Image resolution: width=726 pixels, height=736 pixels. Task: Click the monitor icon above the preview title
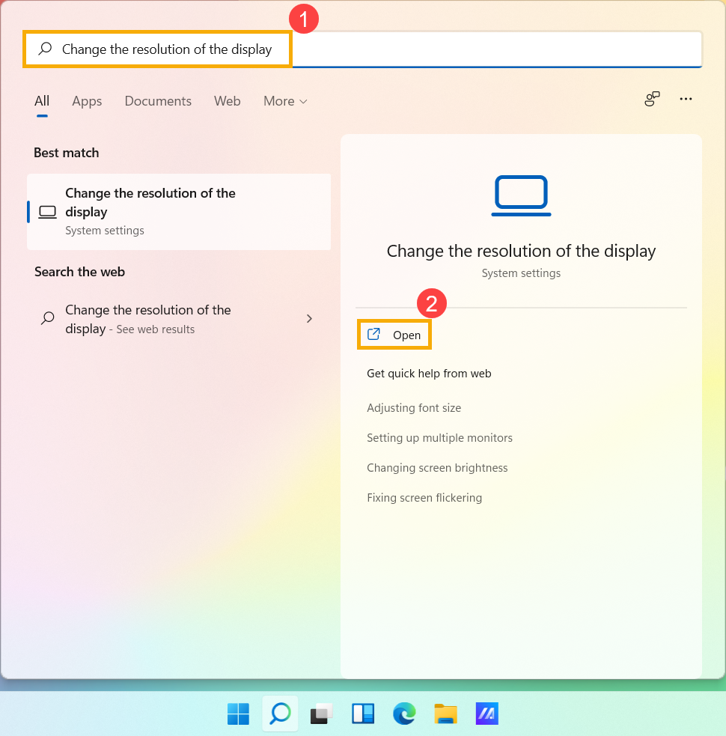(x=521, y=195)
